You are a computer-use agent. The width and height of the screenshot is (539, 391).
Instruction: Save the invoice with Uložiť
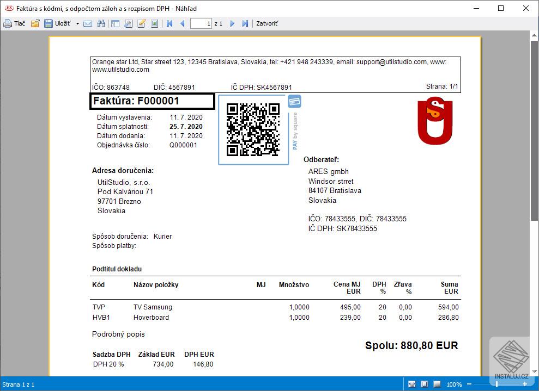pos(57,23)
